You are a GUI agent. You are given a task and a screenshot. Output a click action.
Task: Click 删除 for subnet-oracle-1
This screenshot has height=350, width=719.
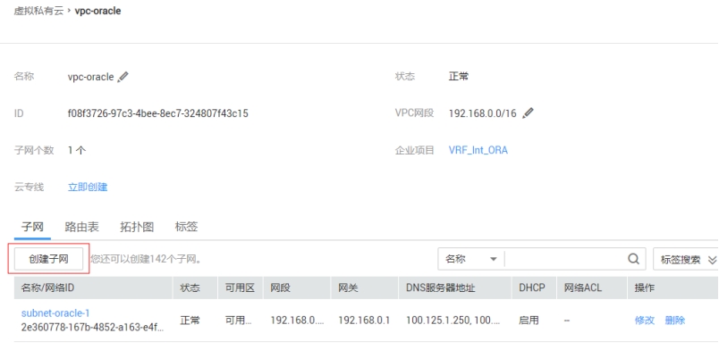pyautogui.click(x=674, y=321)
